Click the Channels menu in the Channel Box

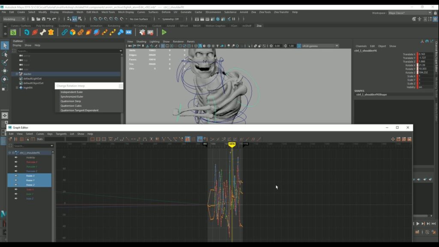pyautogui.click(x=361, y=46)
